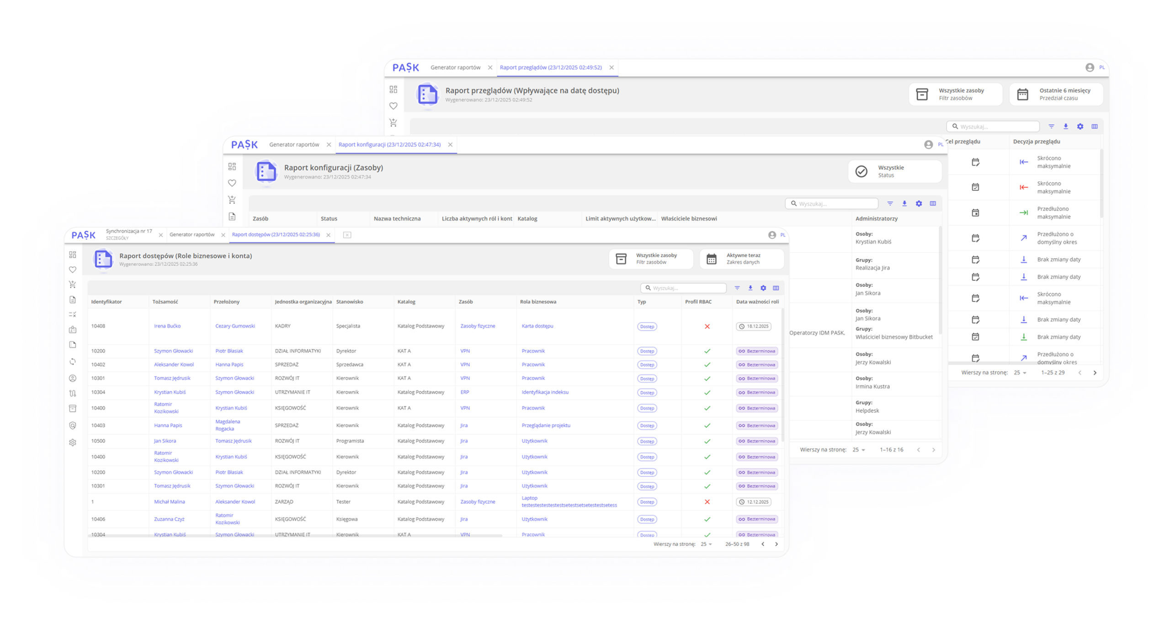Image resolution: width=1170 pixels, height=623 pixels.
Task: Open the heart favorites icon in the Raport dostępów sidebar
Action: [x=72, y=269]
